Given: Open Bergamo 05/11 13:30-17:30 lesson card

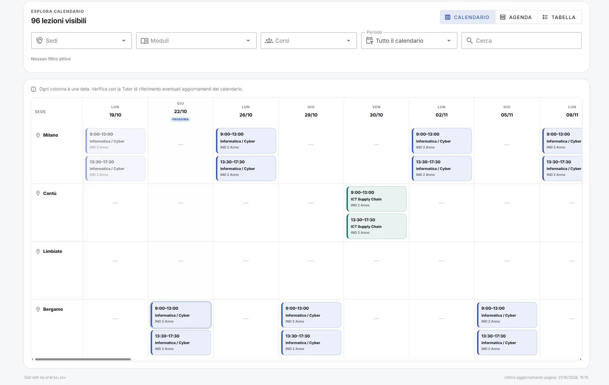Looking at the screenshot, I should [x=507, y=342].
